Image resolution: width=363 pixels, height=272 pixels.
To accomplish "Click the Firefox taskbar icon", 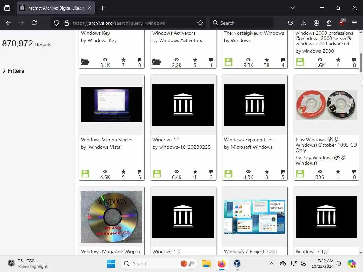I will click(222, 263).
